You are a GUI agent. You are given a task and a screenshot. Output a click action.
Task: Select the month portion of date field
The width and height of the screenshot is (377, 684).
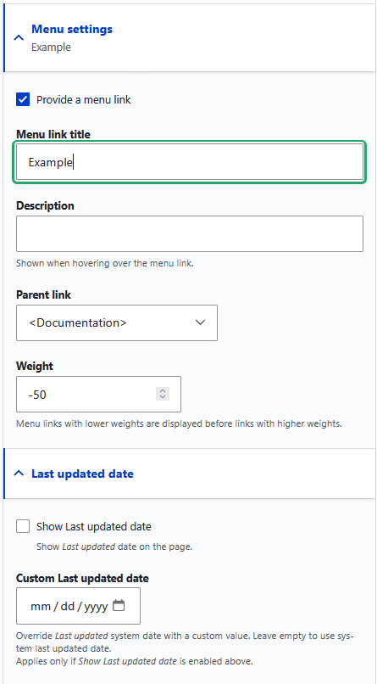(40, 607)
